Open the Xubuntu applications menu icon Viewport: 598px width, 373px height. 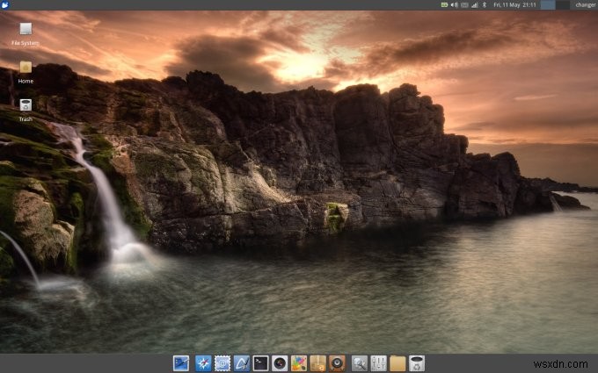5,5
